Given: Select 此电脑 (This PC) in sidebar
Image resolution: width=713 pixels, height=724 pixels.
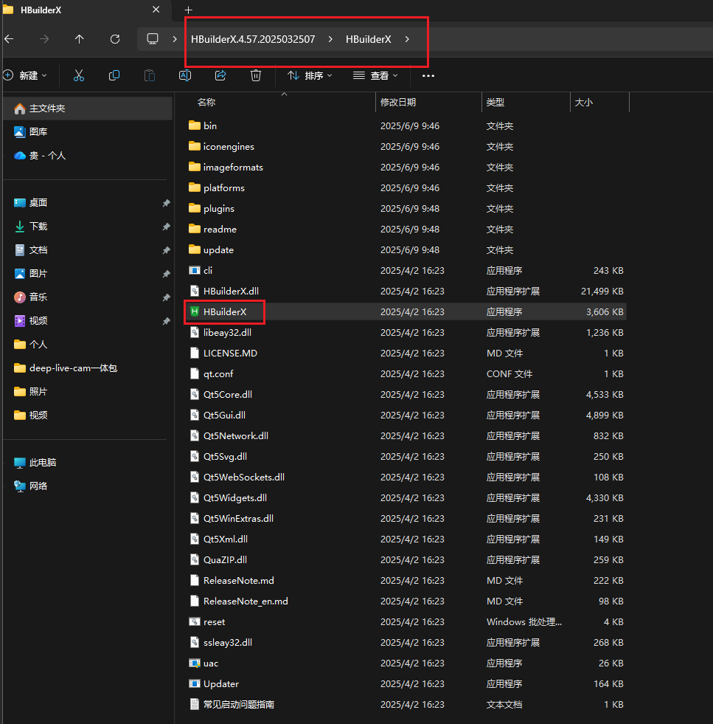Looking at the screenshot, I should coord(43,463).
